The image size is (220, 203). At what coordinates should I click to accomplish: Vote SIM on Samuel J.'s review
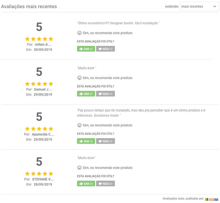pyautogui.click(x=86, y=94)
